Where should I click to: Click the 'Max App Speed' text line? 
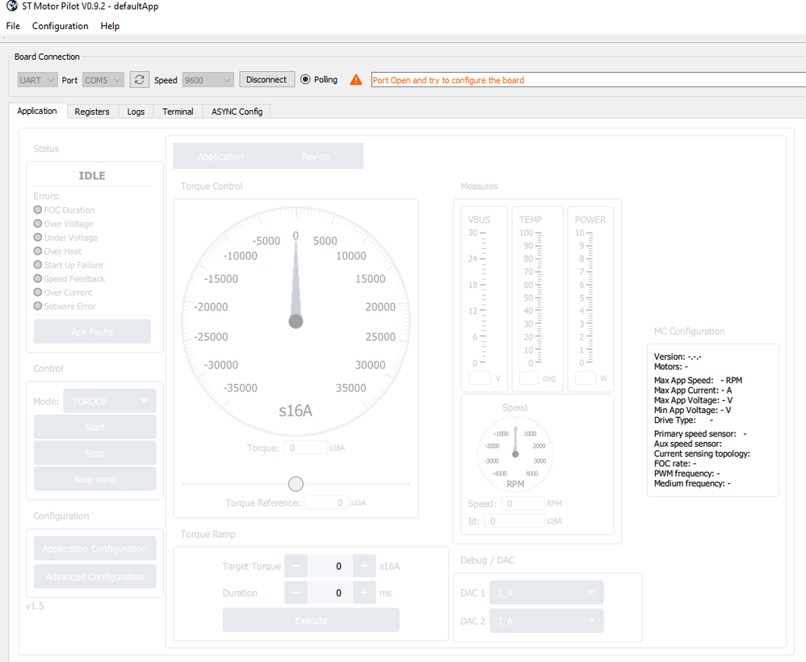coord(698,380)
